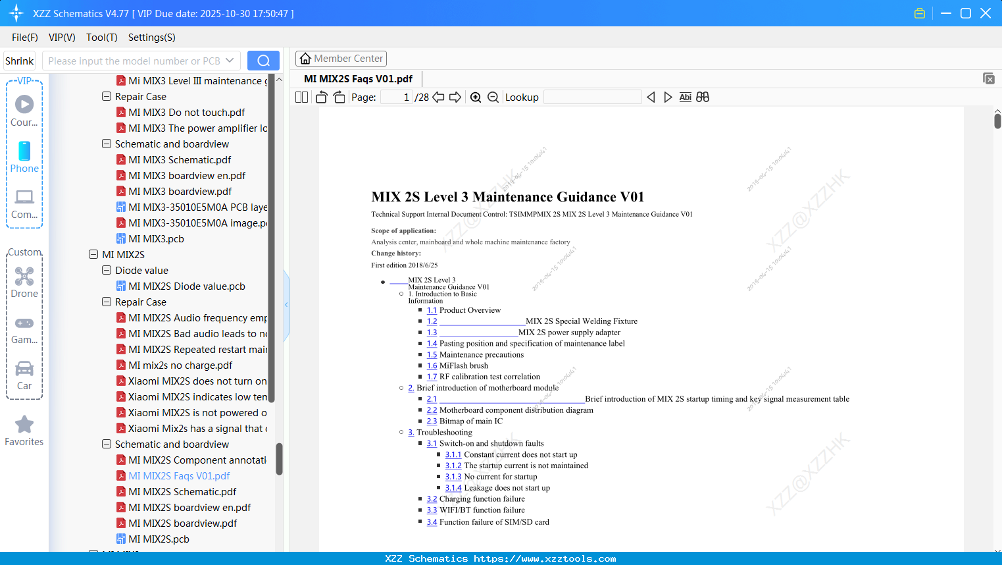
Task: Find the previous lookup match
Action: click(x=651, y=97)
